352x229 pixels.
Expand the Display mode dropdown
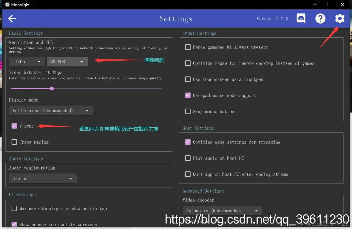51,110
